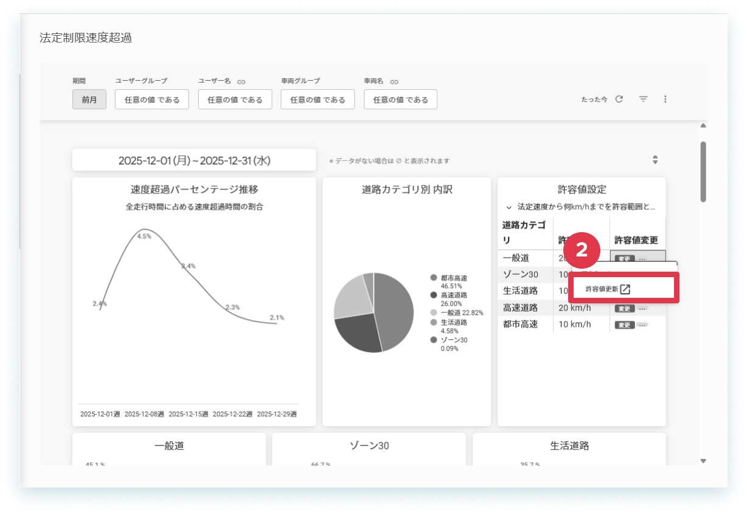Viewport: 747px width, 513px height.
Task: Click the 生活道路 table row label
Action: point(520,291)
